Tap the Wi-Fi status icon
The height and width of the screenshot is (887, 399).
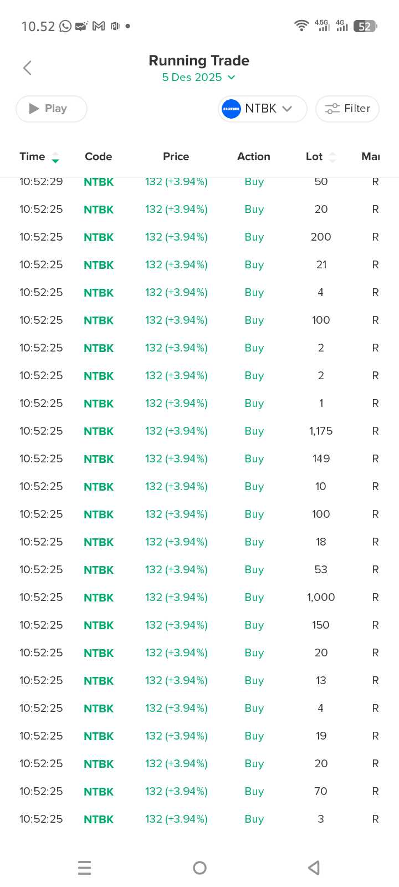[301, 26]
